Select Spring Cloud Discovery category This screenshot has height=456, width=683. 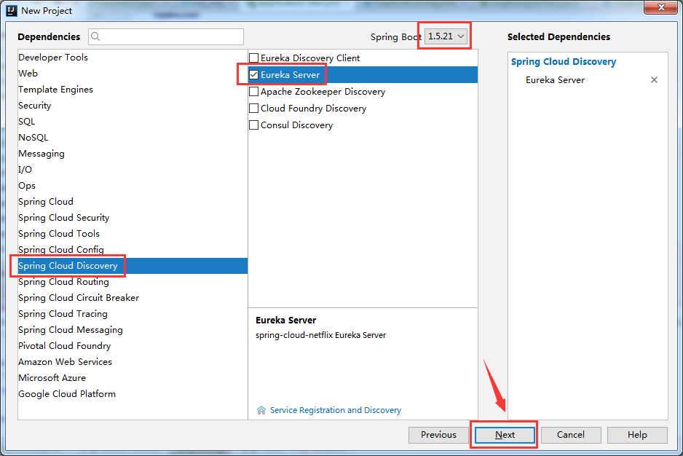point(133,265)
